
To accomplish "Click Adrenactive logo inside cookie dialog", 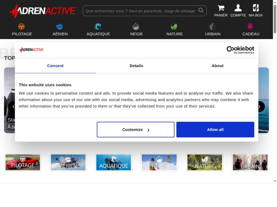I will pos(31,50).
